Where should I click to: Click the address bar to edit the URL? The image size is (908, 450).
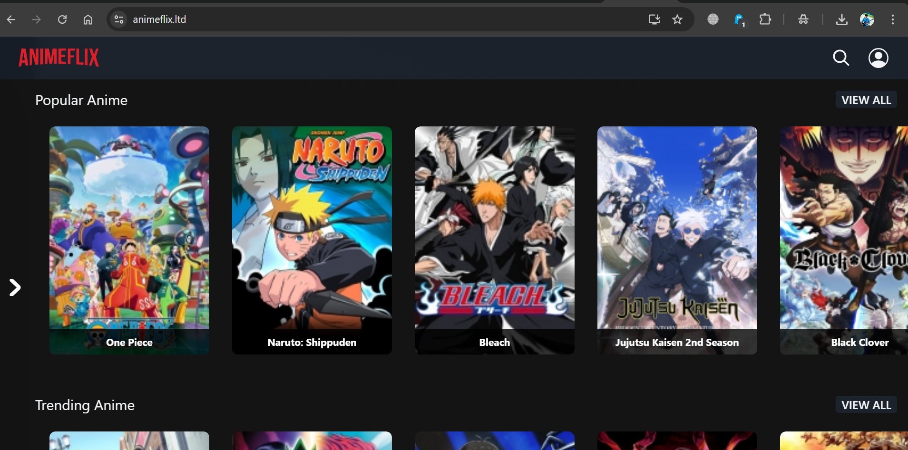click(x=333, y=19)
